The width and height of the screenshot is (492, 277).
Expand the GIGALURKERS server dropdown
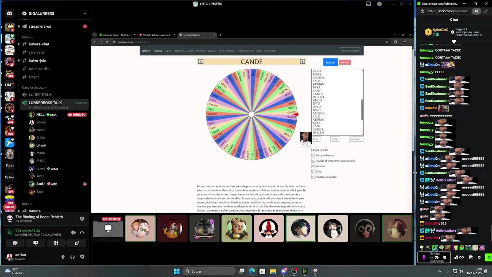(x=85, y=13)
